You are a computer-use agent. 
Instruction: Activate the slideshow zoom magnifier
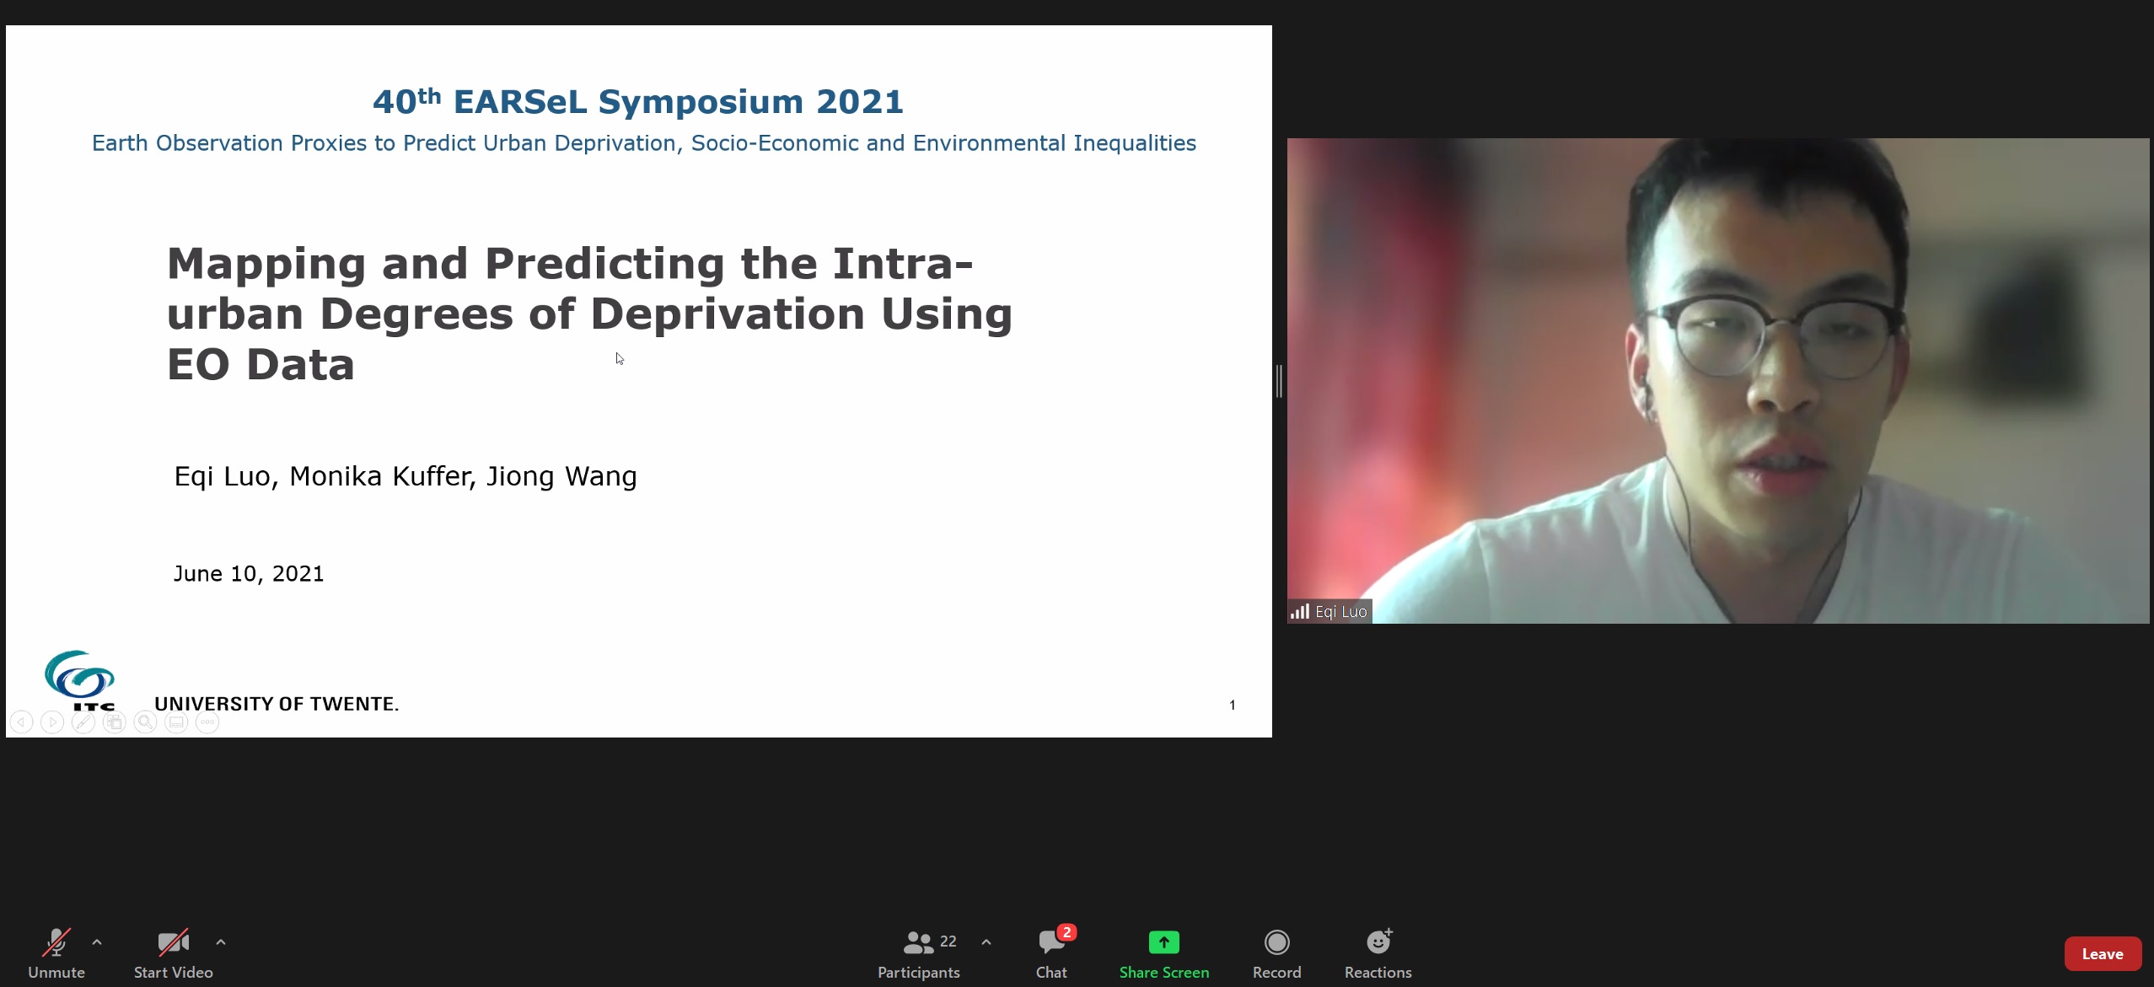point(146,722)
